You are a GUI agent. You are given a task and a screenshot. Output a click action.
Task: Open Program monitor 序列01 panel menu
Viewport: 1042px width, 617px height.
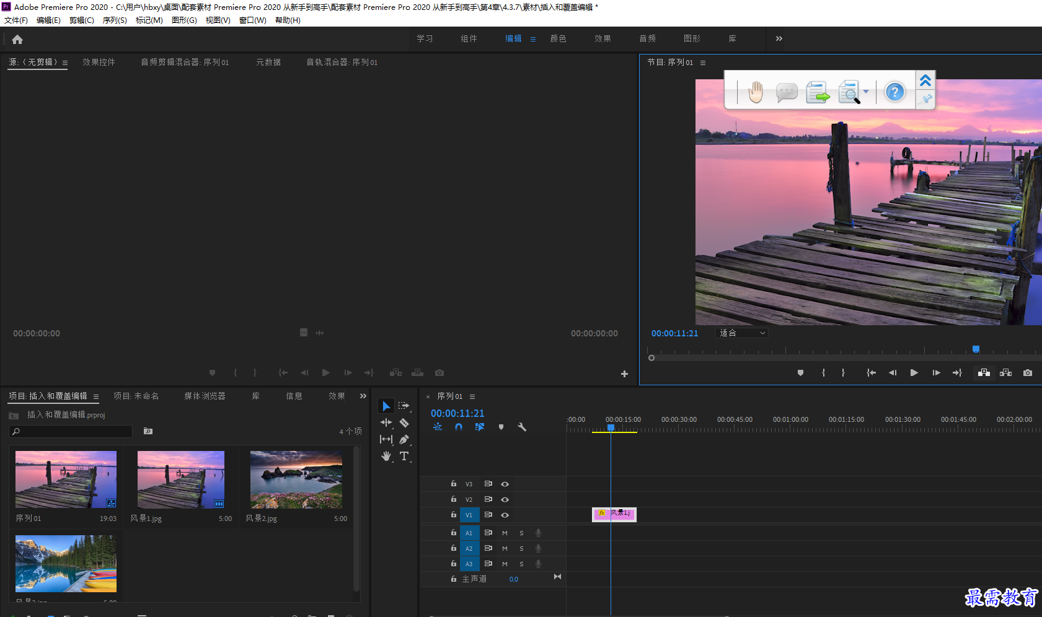(703, 63)
